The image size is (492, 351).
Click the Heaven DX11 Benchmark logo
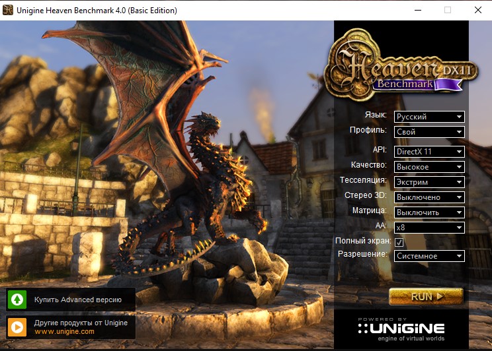click(x=401, y=64)
